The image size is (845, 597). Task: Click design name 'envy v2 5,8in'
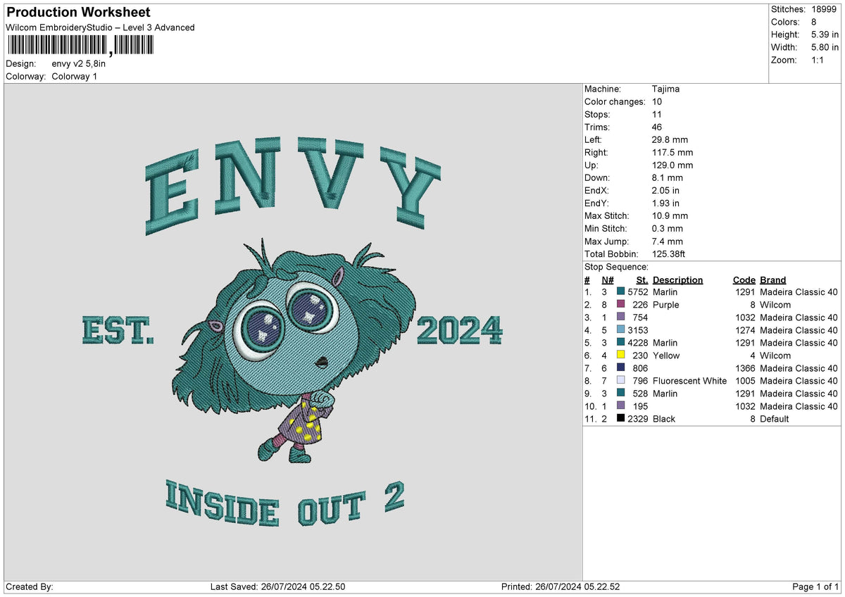pos(79,63)
